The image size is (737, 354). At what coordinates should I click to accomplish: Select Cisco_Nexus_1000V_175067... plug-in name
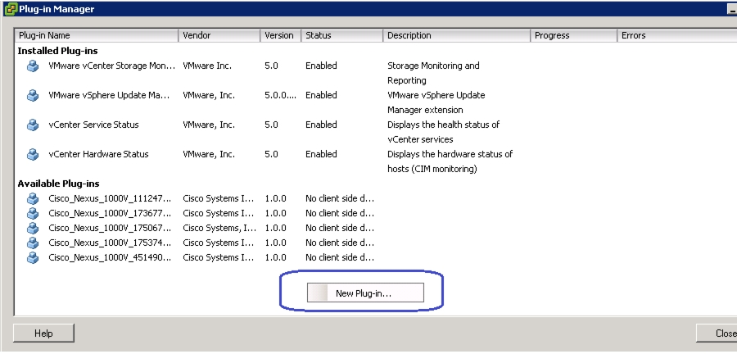(110, 228)
